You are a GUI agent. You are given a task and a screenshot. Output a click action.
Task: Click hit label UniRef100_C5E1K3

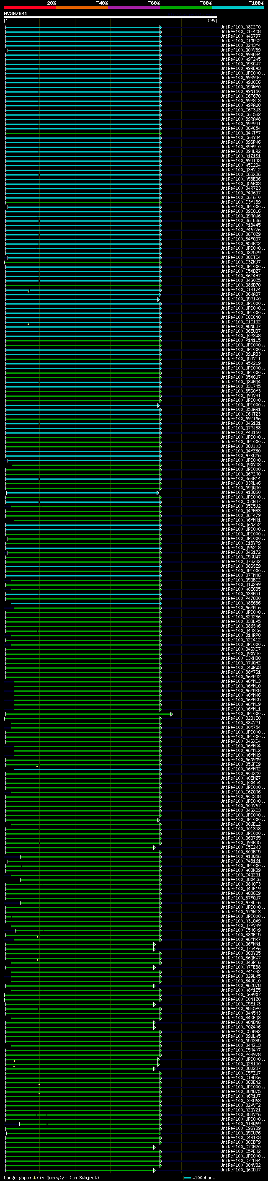(240, 1003)
